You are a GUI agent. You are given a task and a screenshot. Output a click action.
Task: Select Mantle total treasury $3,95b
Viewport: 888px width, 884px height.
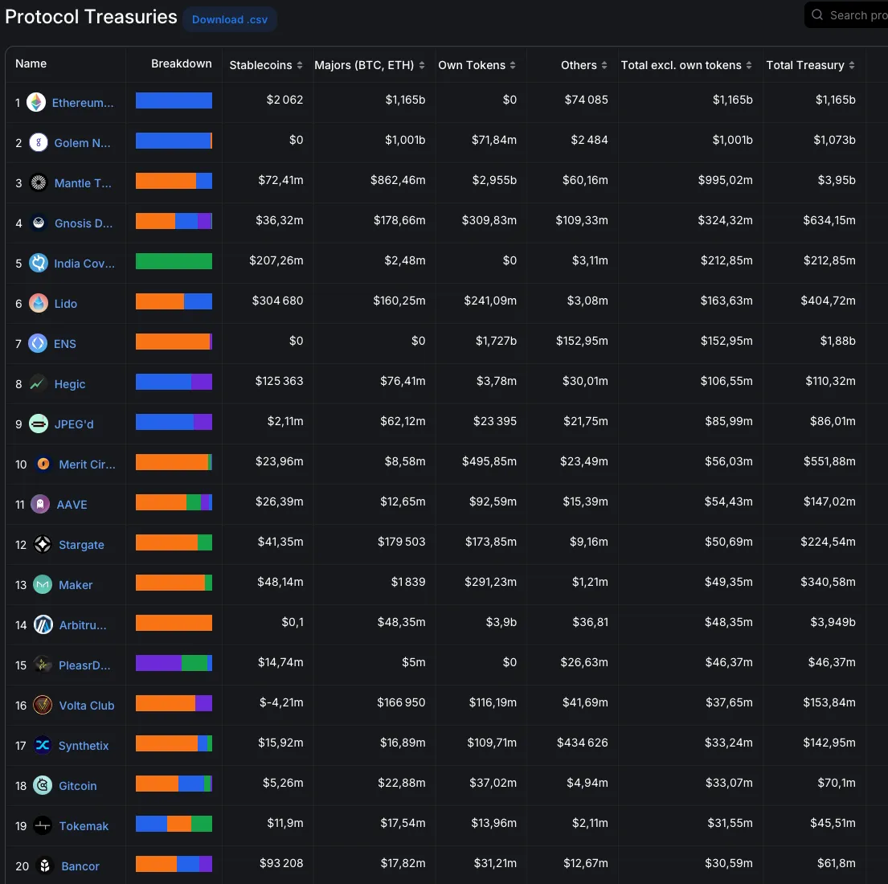pyautogui.click(x=837, y=180)
